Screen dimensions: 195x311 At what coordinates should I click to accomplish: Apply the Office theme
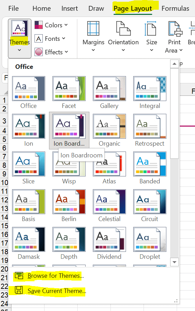tap(29, 93)
